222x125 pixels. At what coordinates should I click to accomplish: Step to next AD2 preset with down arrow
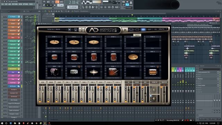tap(82, 31)
